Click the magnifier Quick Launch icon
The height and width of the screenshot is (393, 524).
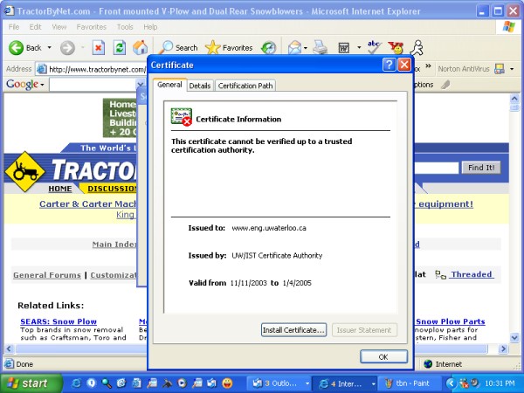[x=107, y=383]
